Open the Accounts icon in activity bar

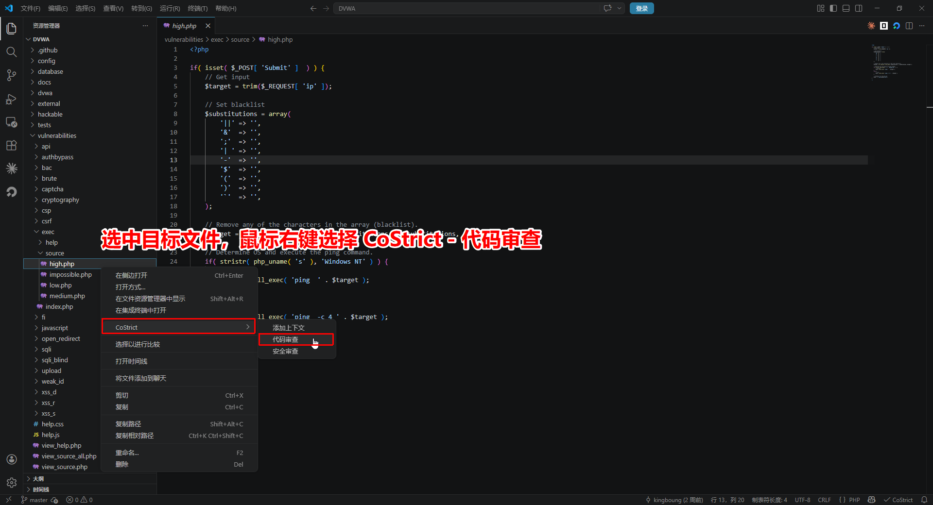tap(12, 459)
